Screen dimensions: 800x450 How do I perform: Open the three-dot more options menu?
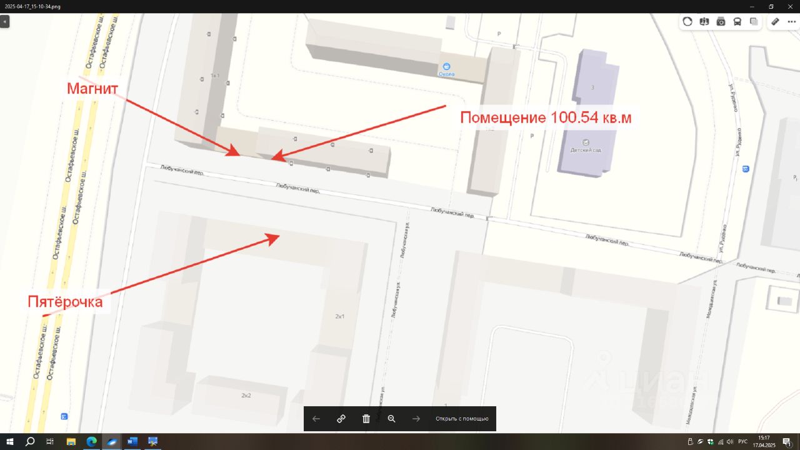click(791, 21)
